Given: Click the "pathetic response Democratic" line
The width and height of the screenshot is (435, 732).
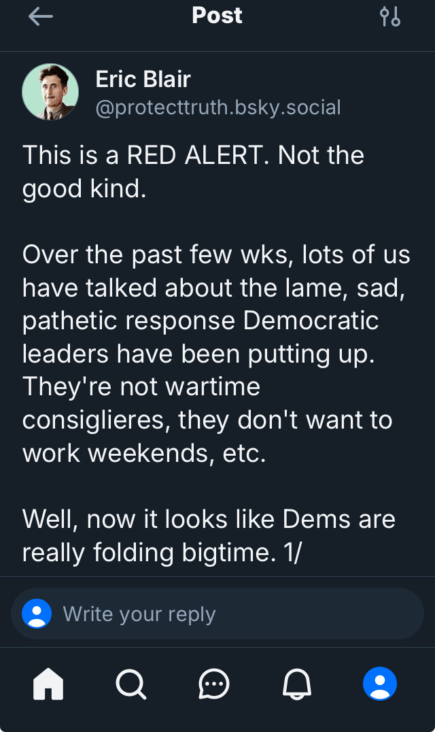Looking at the screenshot, I should (x=201, y=320).
